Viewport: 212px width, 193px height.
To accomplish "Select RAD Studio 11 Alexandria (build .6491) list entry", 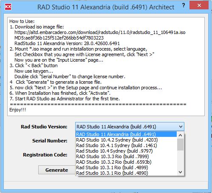I will click(x=126, y=134).
